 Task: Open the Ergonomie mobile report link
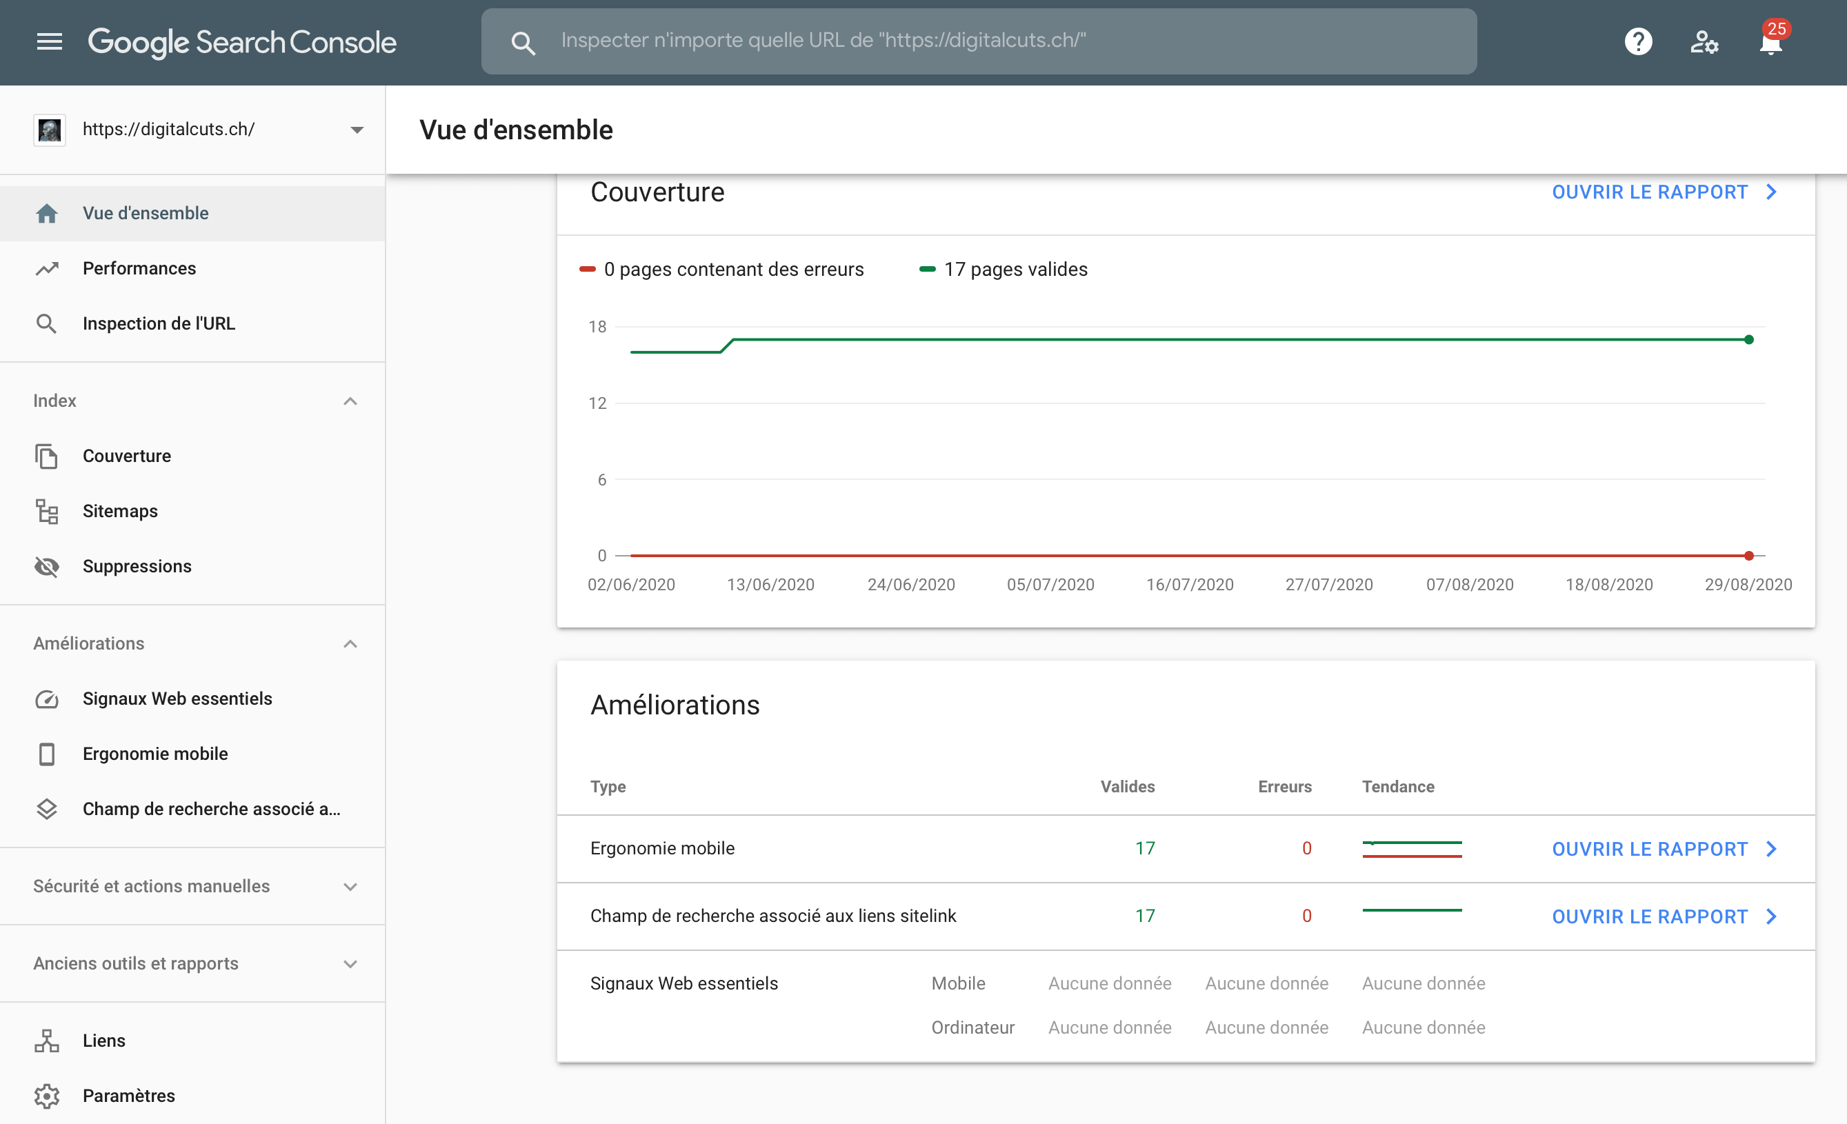[x=1664, y=849]
